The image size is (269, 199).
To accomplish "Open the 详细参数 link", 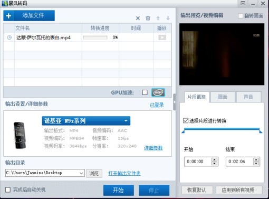I will point(153,148).
